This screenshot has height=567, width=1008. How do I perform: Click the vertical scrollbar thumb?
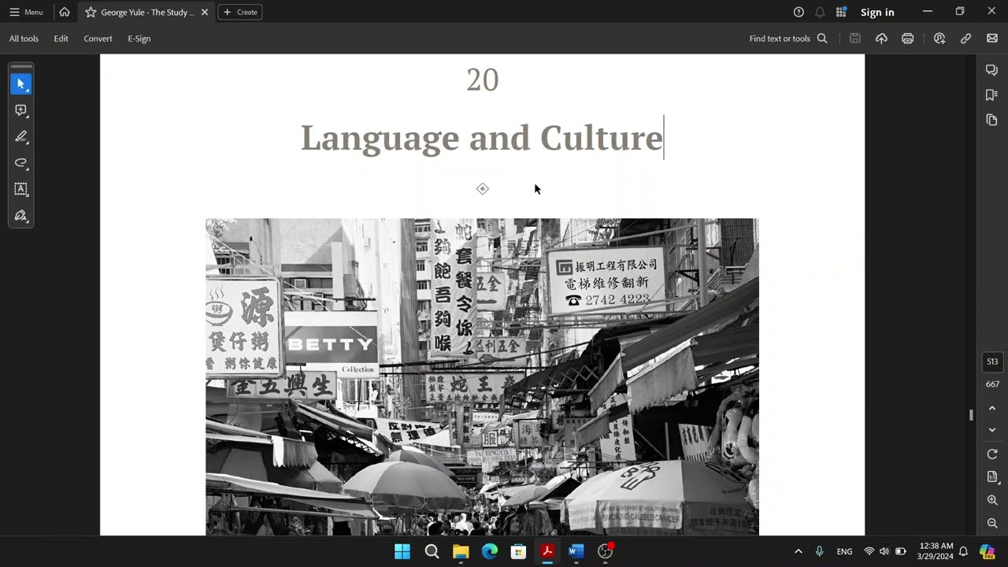(971, 415)
